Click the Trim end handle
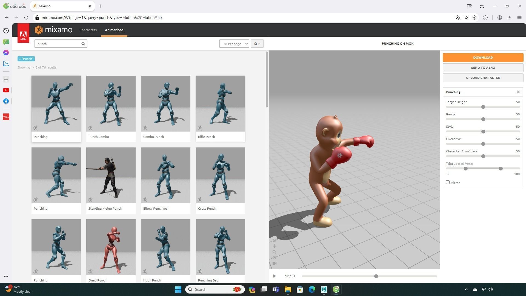The height and width of the screenshot is (296, 526). [501, 169]
